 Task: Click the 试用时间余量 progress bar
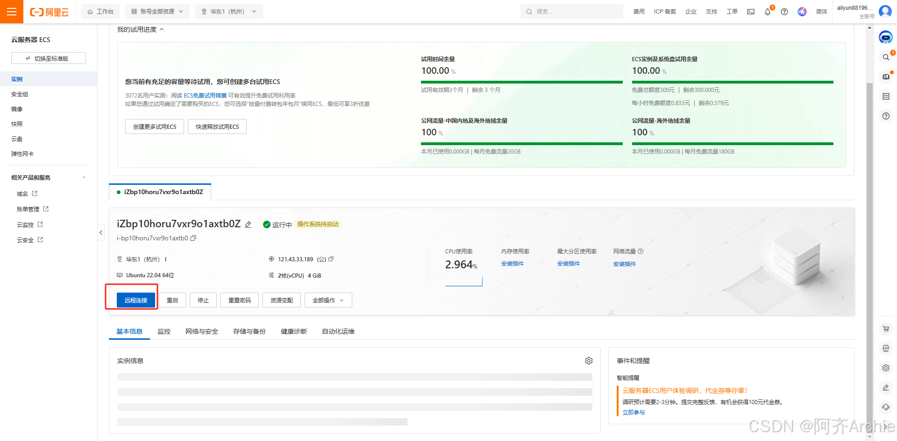[522, 82]
